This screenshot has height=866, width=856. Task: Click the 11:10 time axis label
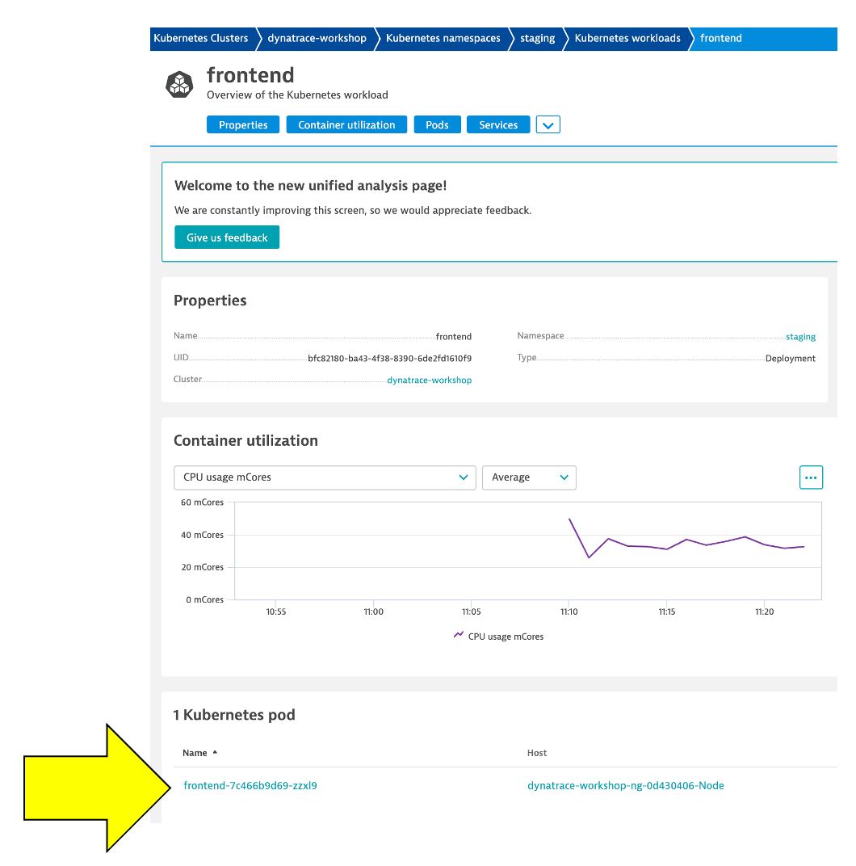click(x=569, y=612)
